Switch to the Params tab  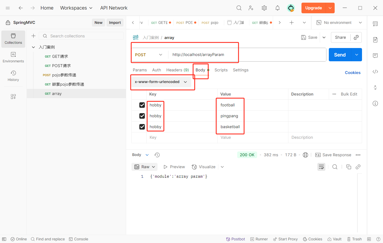140,70
